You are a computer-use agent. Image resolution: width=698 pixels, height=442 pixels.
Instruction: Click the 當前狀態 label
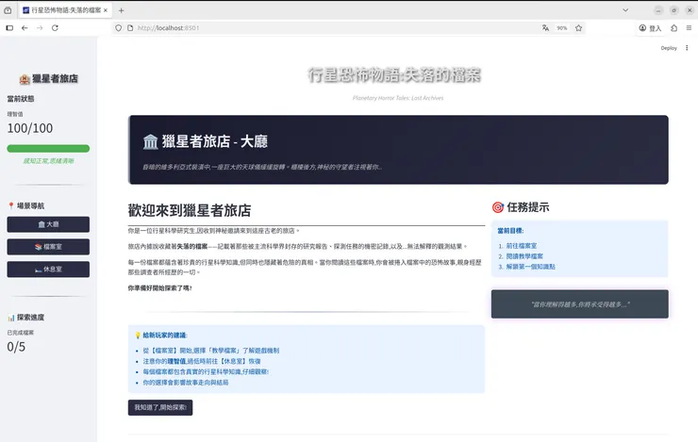(21, 99)
